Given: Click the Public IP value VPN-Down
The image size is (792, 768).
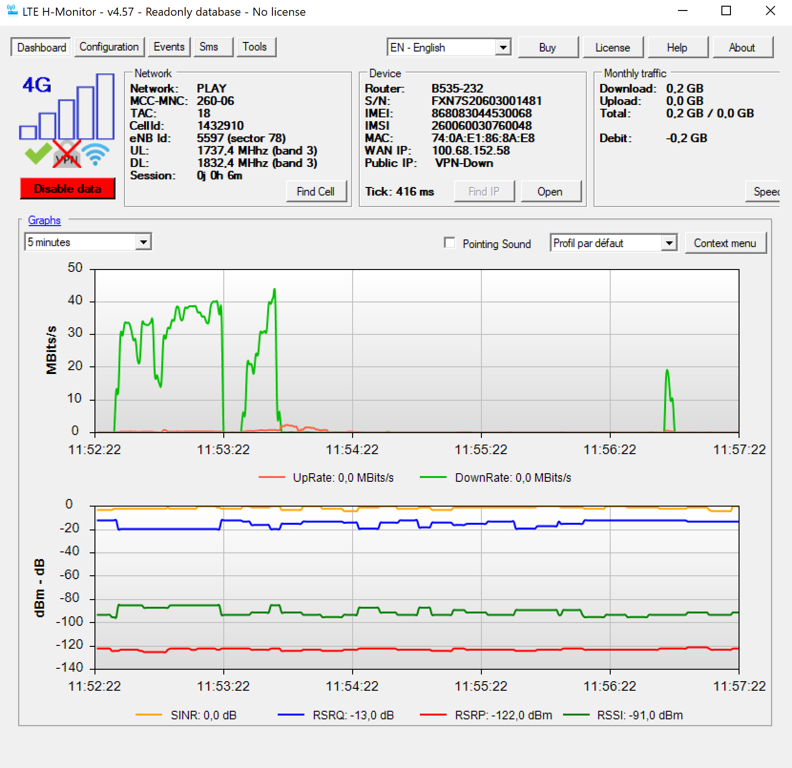Looking at the screenshot, I should click(464, 163).
